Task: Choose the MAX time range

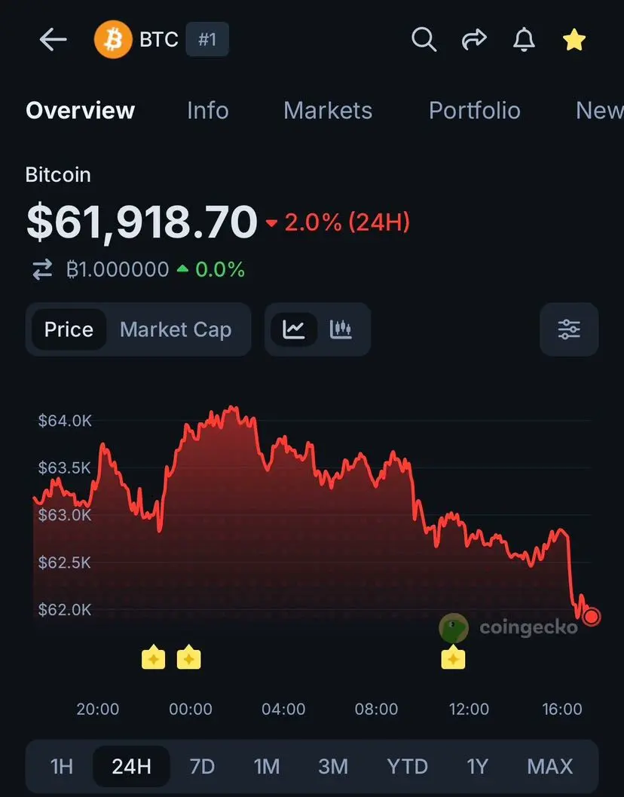Action: point(550,766)
